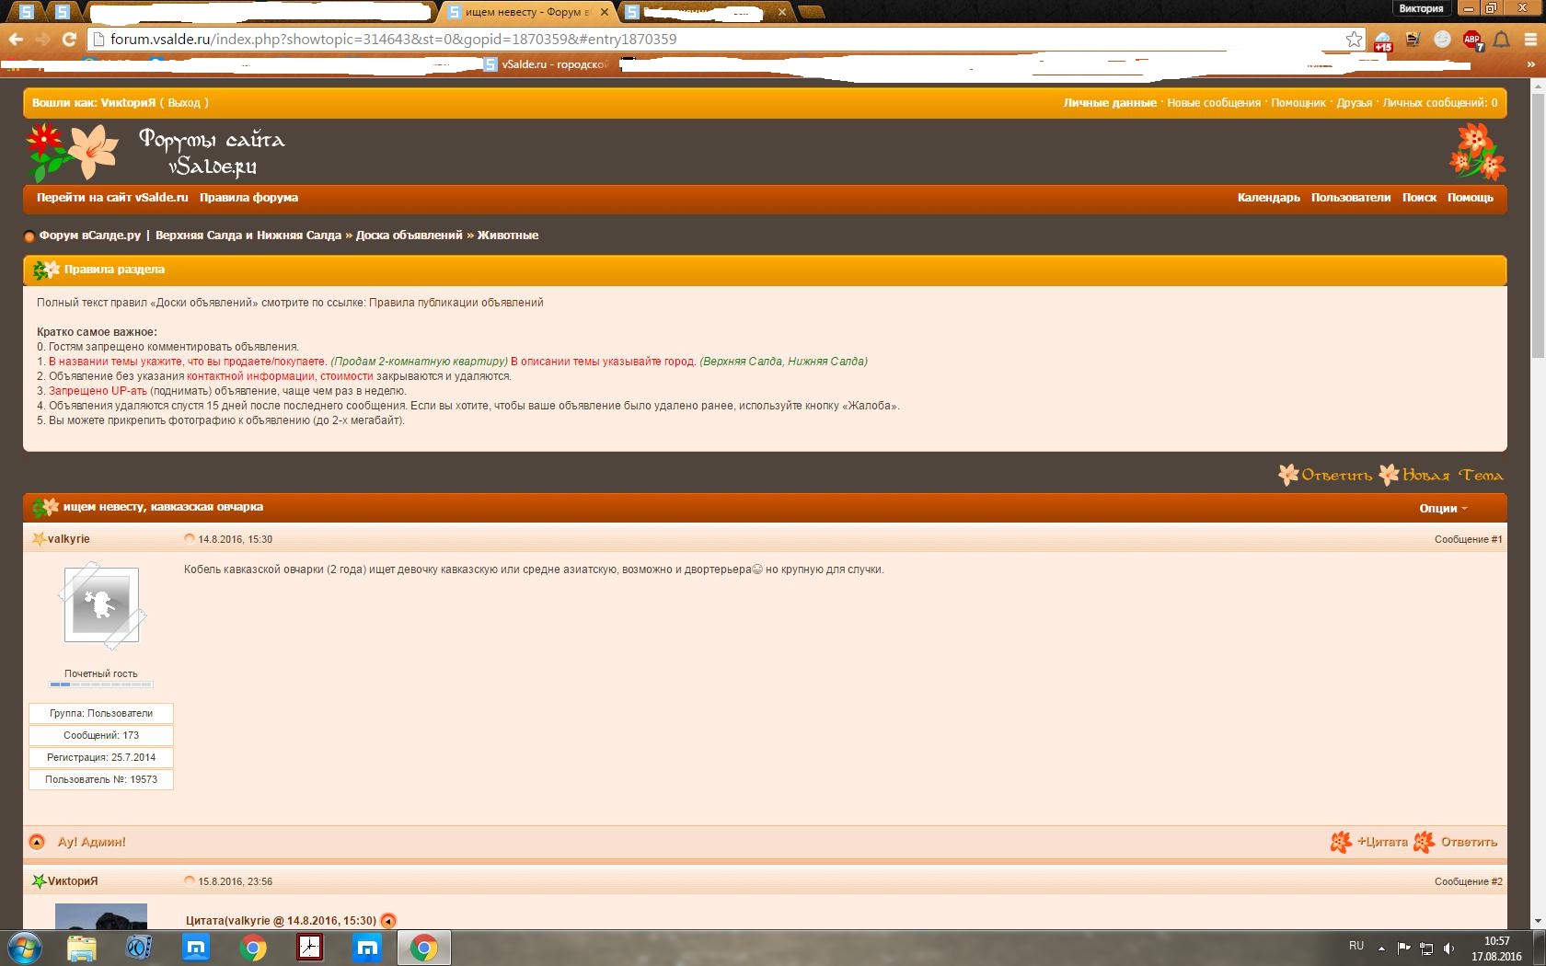Open the Chrome hamburger menu
The image size is (1546, 966).
coord(1530,40)
